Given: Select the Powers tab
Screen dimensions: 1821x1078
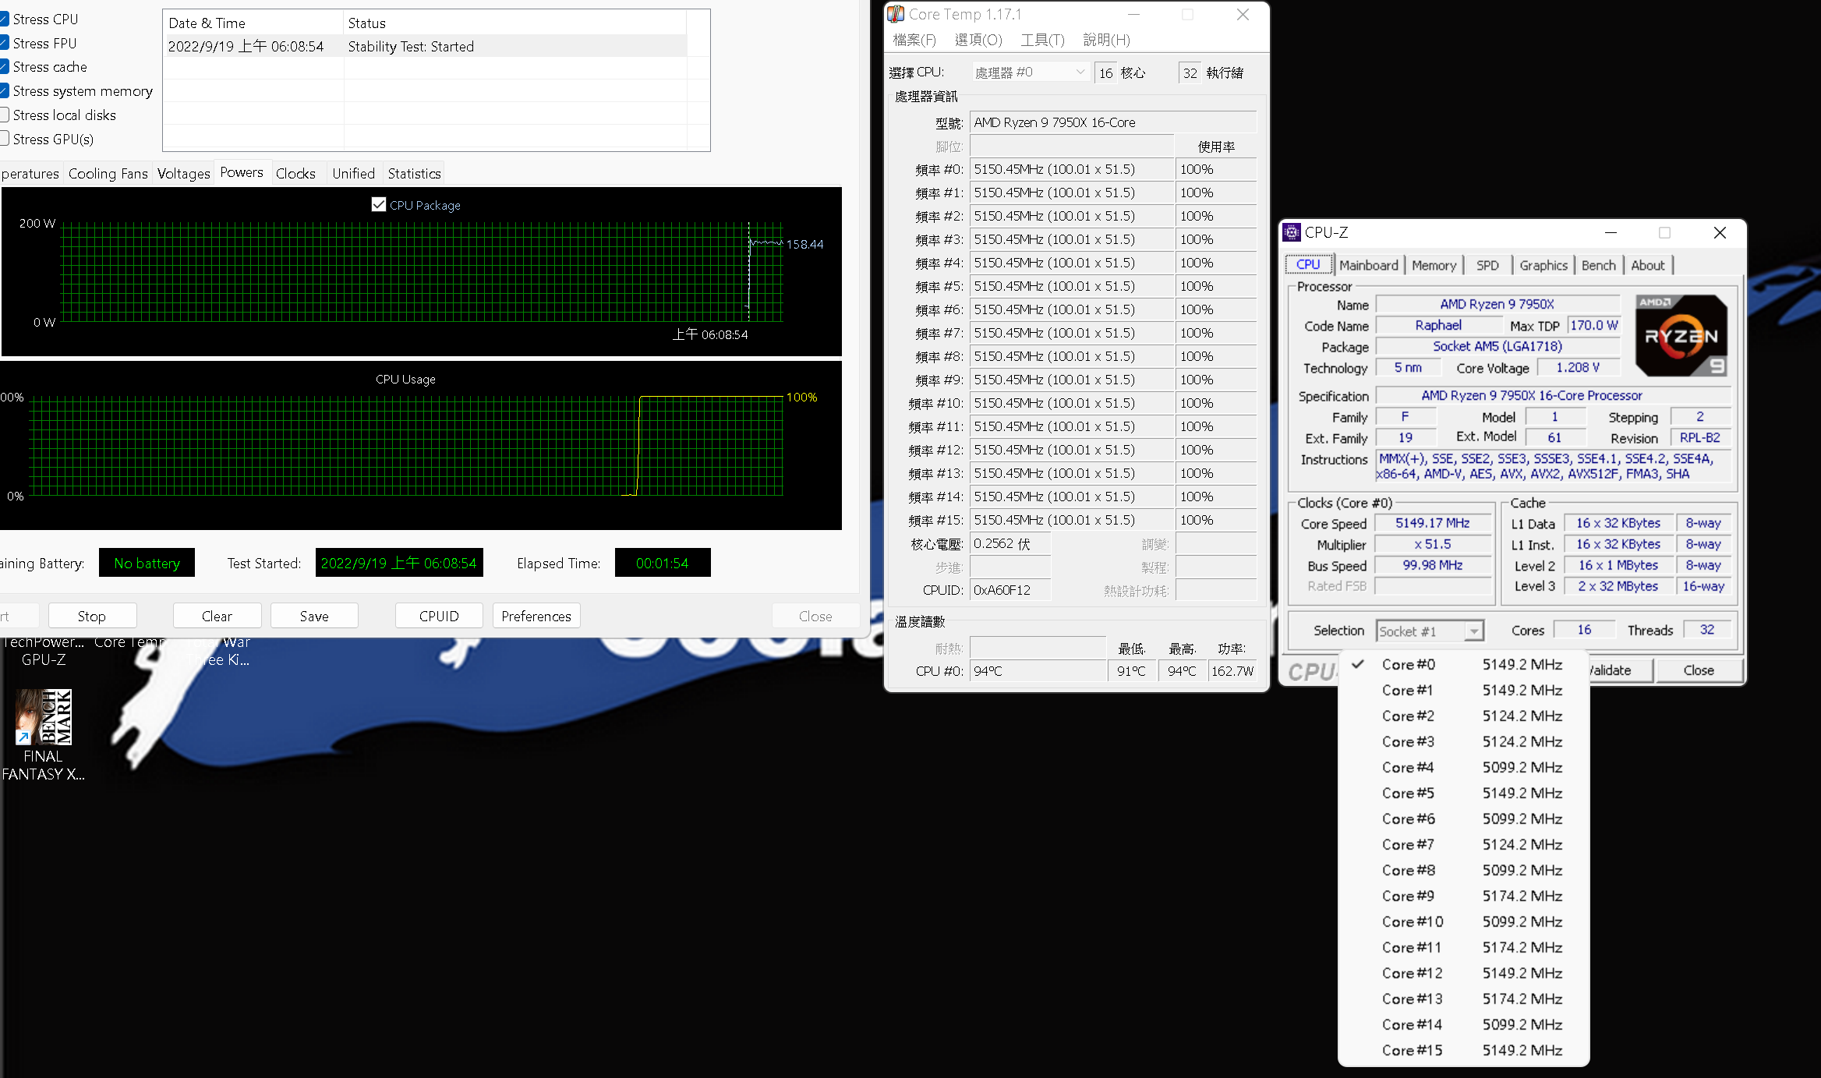Looking at the screenshot, I should (x=242, y=173).
